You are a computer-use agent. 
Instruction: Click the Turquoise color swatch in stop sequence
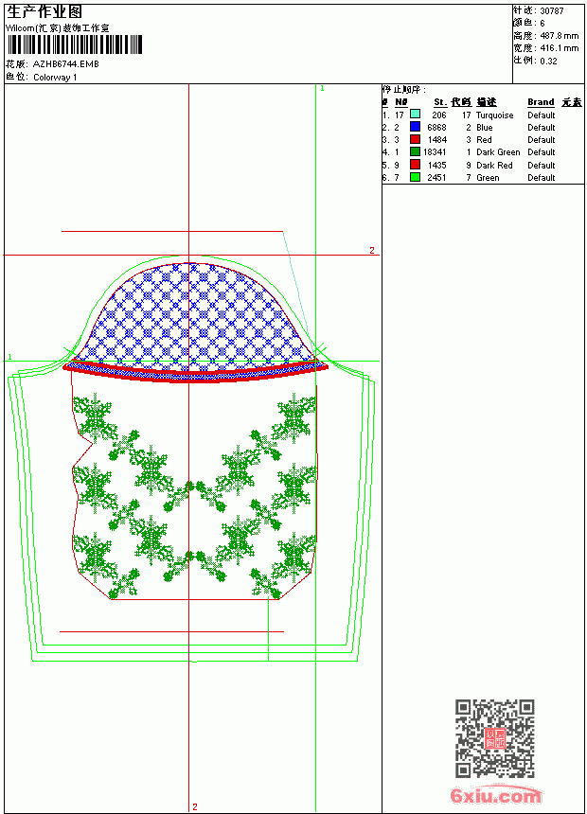pyautogui.click(x=415, y=115)
